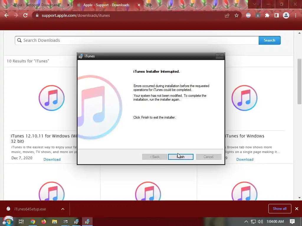Share this page from the address bar

pos(227,15)
